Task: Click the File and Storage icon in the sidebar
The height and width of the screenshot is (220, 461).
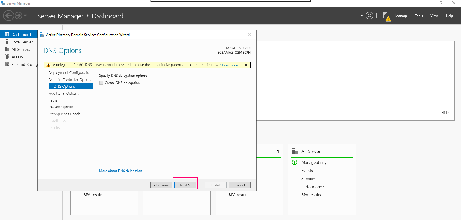Action: click(7, 64)
